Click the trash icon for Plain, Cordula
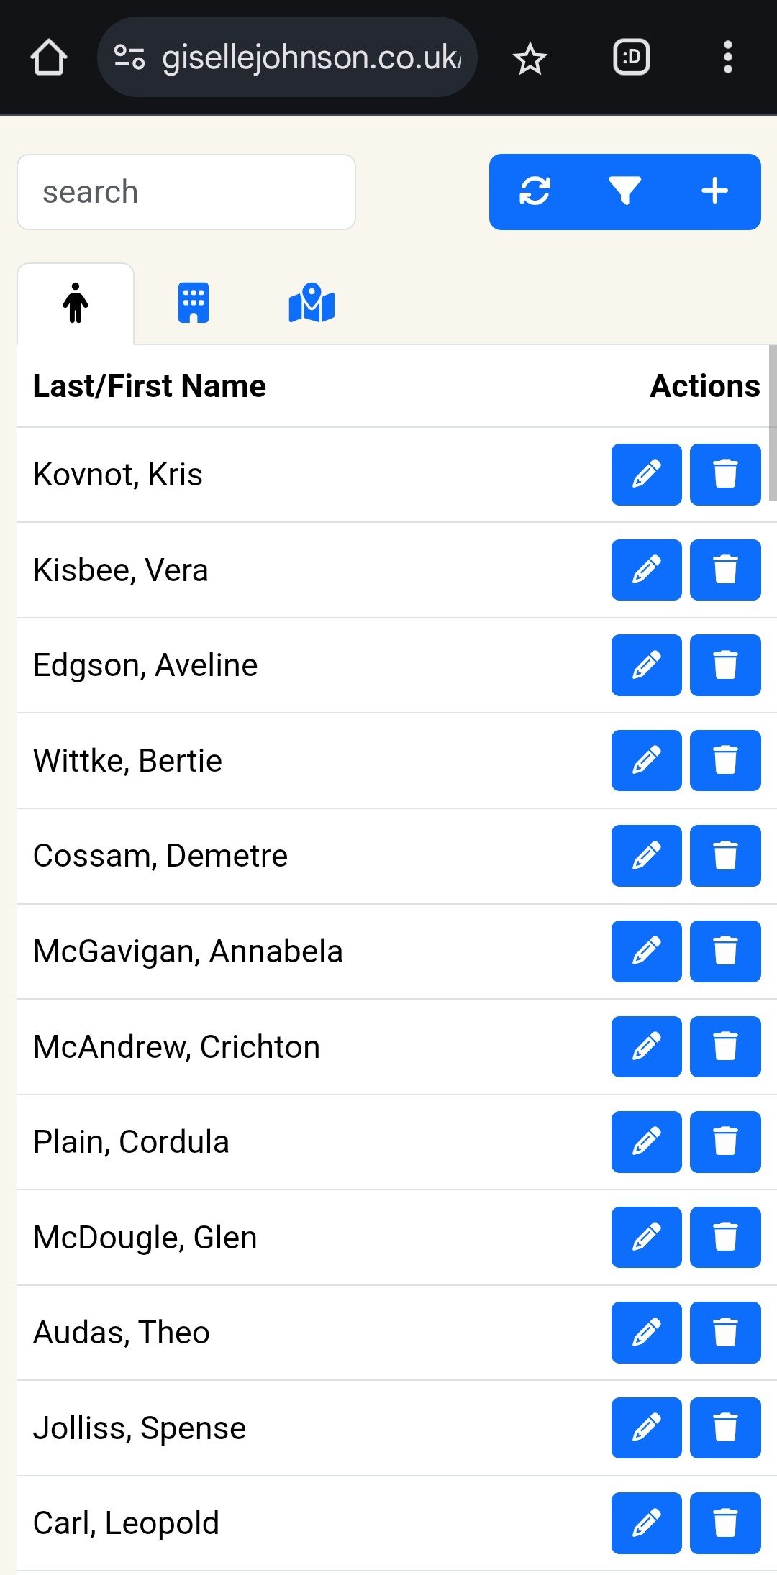Screen dimensions: 777x1575 click(724, 1143)
